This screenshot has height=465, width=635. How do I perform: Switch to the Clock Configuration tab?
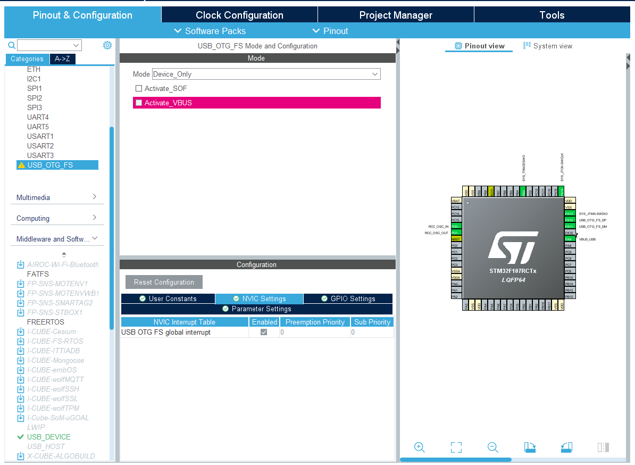pos(239,15)
